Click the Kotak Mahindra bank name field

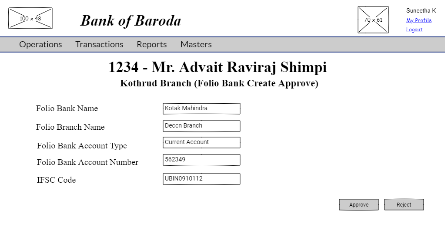coord(201,108)
